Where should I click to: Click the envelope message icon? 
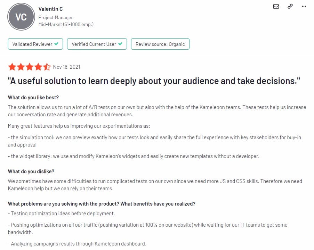coord(276,6)
